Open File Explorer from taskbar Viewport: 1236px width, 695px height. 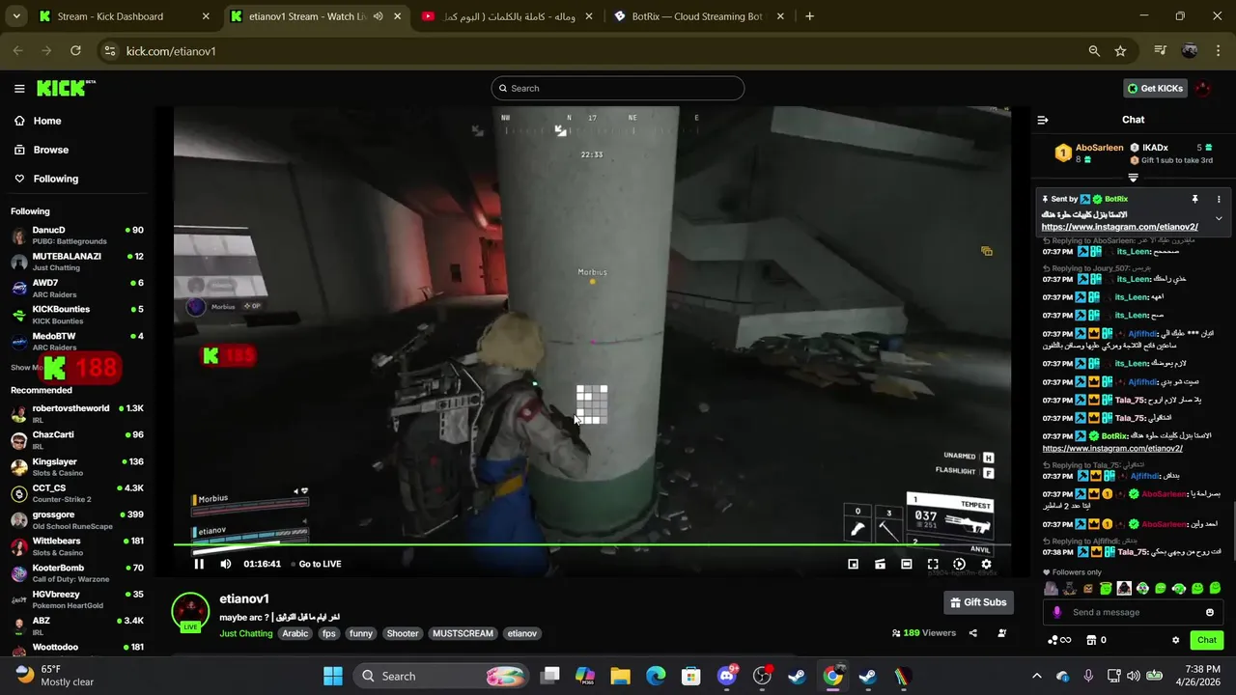[620, 676]
